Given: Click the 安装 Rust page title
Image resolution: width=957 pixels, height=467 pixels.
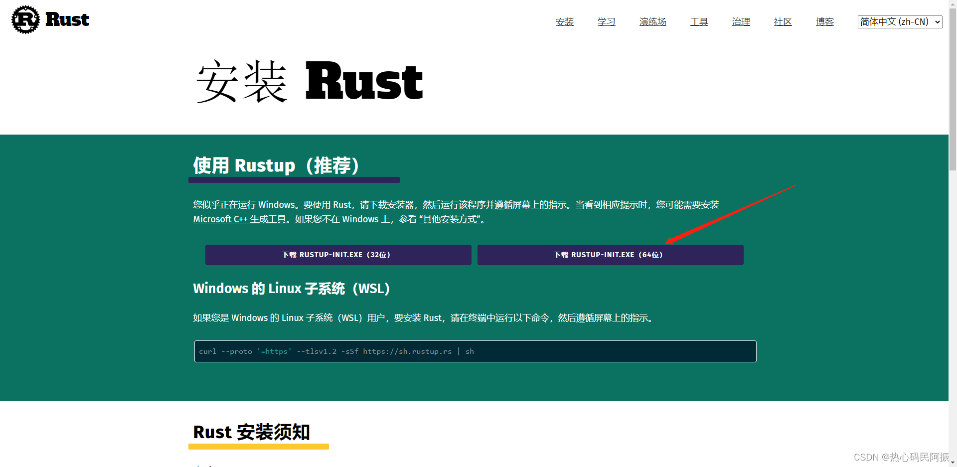Looking at the screenshot, I should [309, 81].
